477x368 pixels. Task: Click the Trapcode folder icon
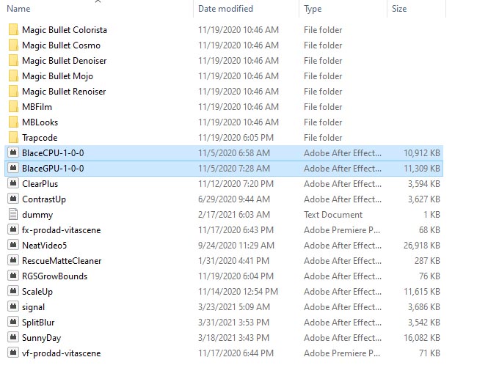[x=13, y=137]
